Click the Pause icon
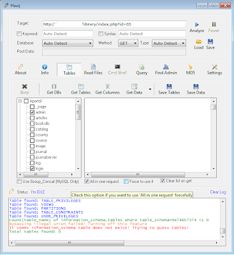The height and width of the screenshot is (255, 234). pyautogui.click(x=214, y=24)
